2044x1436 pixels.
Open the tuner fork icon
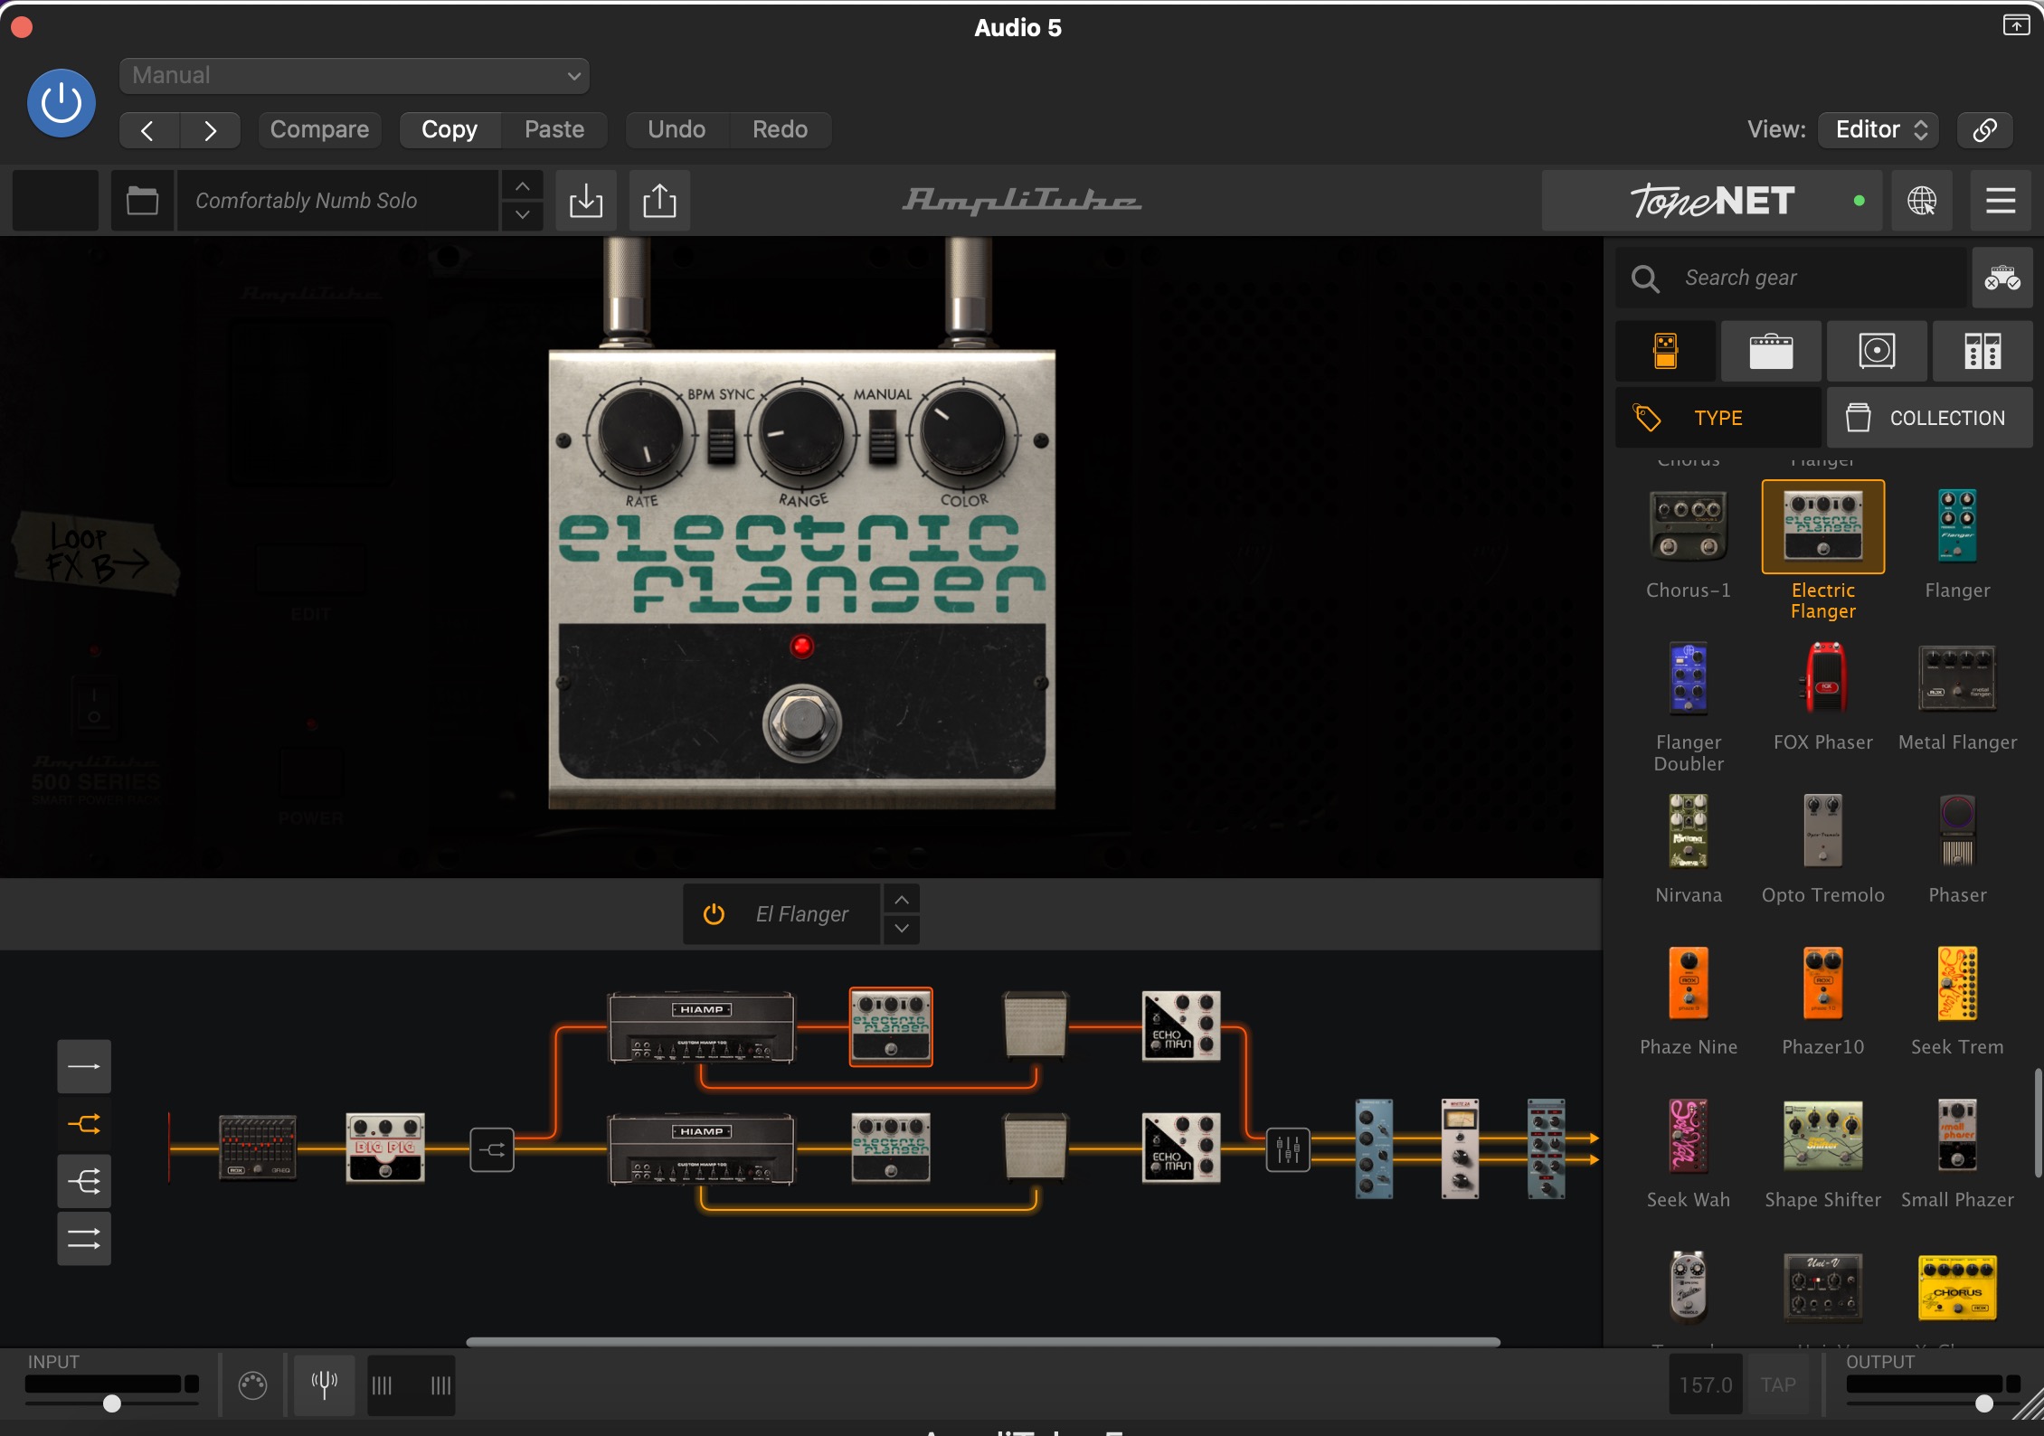[x=325, y=1384]
